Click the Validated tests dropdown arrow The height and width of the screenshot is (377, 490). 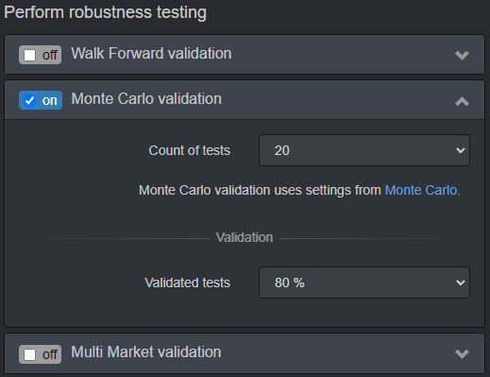(461, 283)
